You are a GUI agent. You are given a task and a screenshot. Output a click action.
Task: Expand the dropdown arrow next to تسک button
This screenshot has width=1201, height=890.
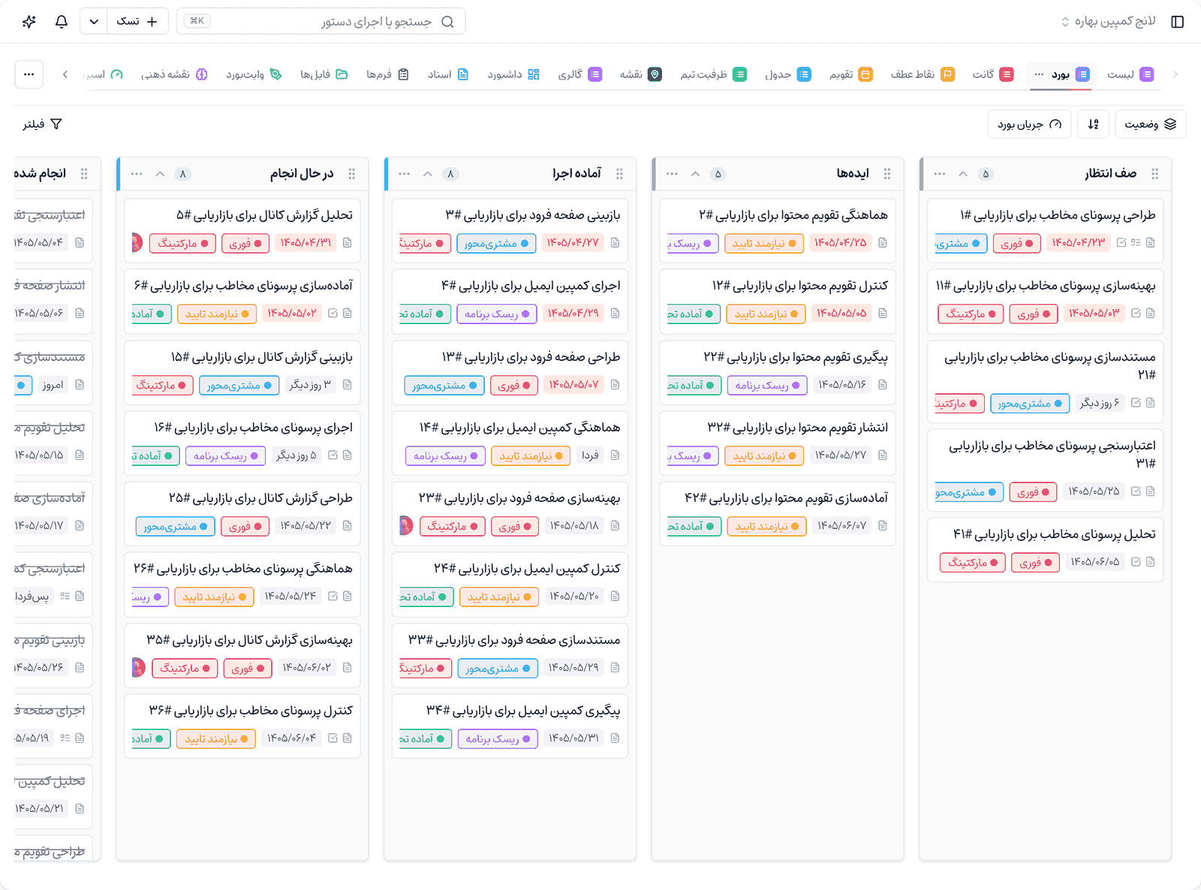94,22
